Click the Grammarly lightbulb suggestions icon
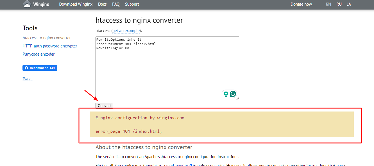 point(226,94)
